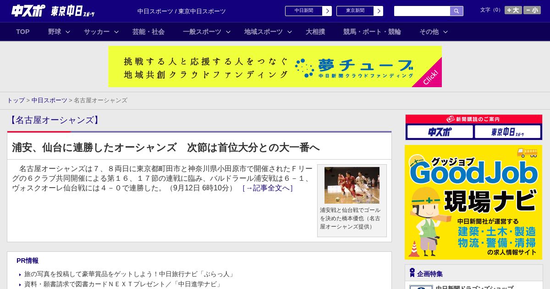Open the 中日新聞 header link
The width and height of the screenshot is (550, 289).
point(304,11)
